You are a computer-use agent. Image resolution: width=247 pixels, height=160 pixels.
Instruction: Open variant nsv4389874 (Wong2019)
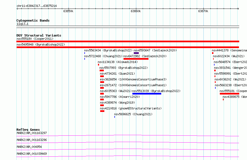pos(117,103)
